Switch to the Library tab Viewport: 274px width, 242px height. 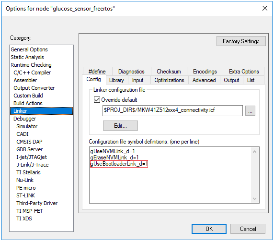[x=116, y=80]
